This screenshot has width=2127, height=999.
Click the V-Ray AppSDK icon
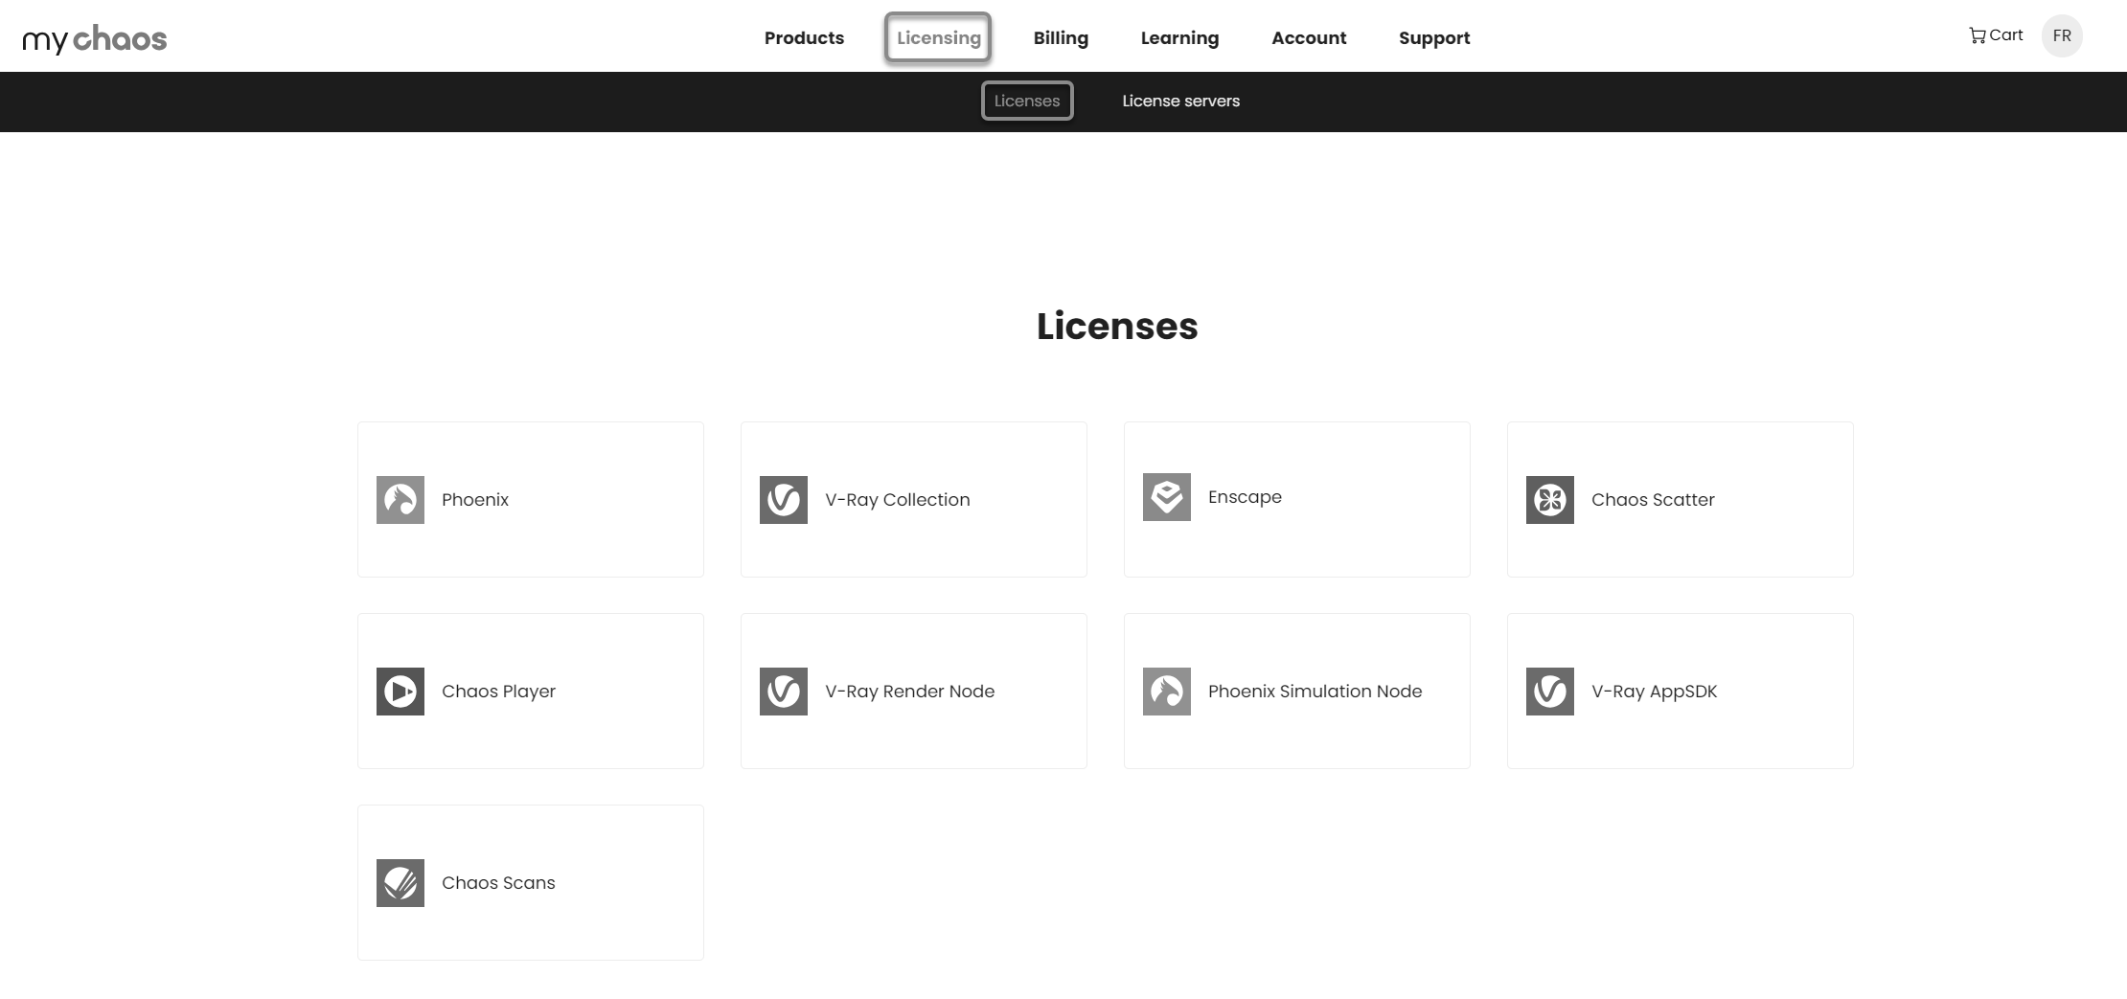pyautogui.click(x=1550, y=692)
